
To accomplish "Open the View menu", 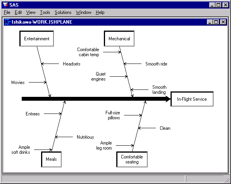I will pyautogui.click(x=31, y=12).
